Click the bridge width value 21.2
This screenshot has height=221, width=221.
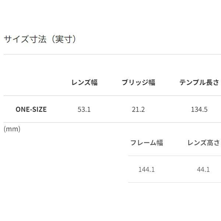pyautogui.click(x=138, y=109)
